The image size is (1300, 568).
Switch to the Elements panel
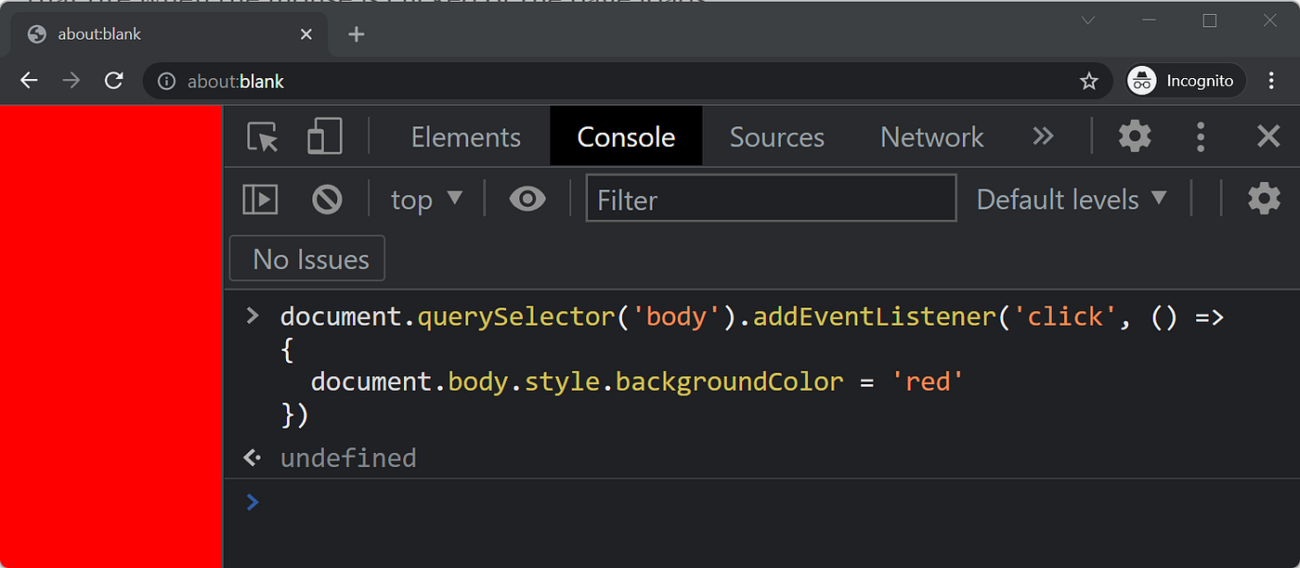(x=465, y=136)
